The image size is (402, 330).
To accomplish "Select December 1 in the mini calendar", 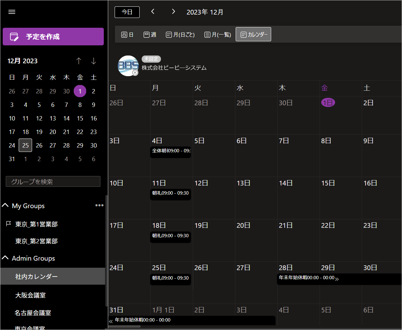I will click(x=80, y=91).
